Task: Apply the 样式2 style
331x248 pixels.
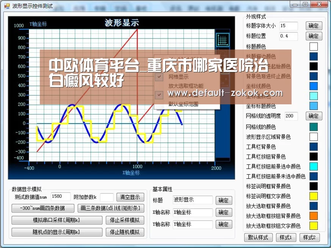Action: click(309, 237)
